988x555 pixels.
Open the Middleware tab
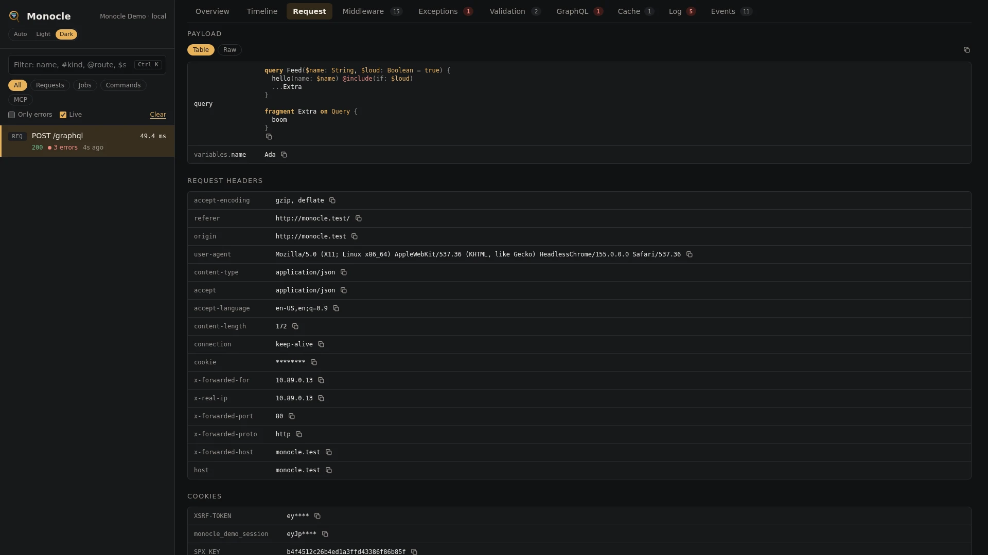tap(373, 11)
